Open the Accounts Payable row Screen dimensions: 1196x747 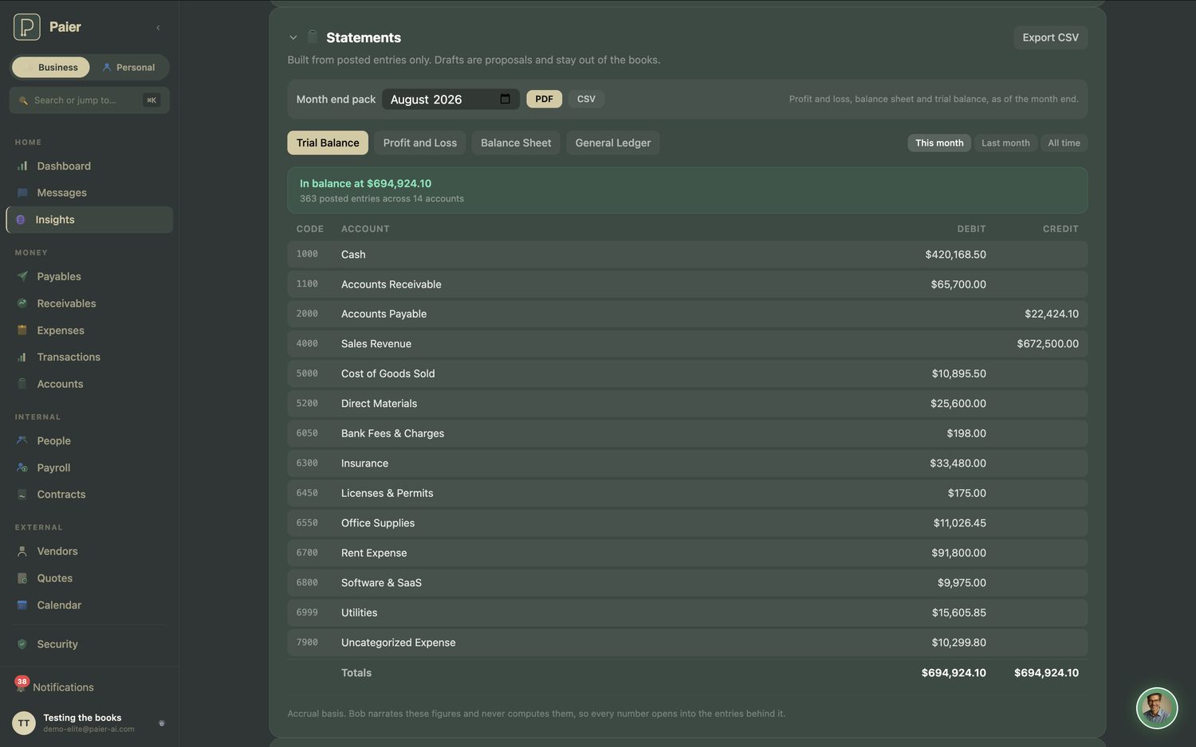[687, 314]
